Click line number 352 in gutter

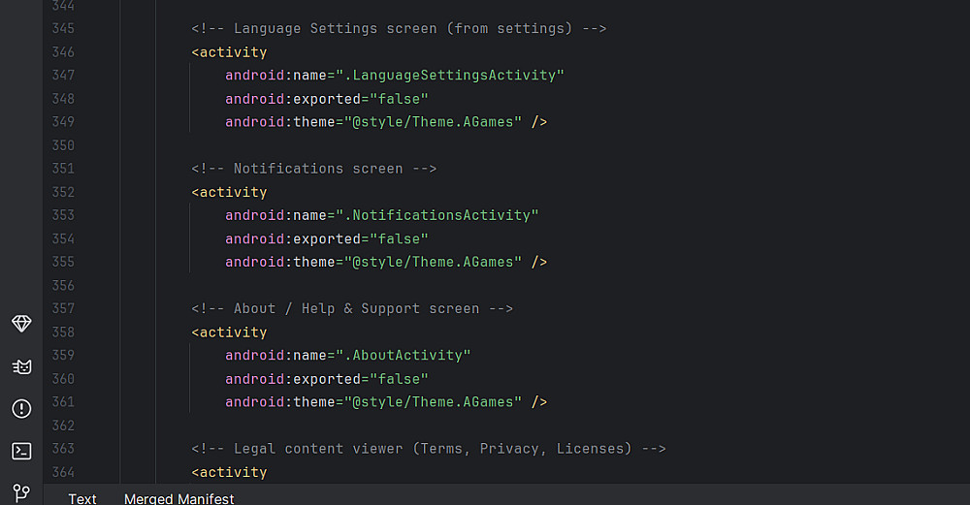63,192
